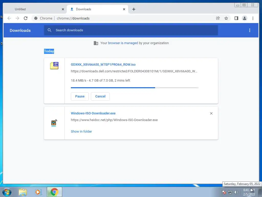Viewport: 262px width, 197px height.
Task: Click the Downloads tab download icon
Action: 72,9
